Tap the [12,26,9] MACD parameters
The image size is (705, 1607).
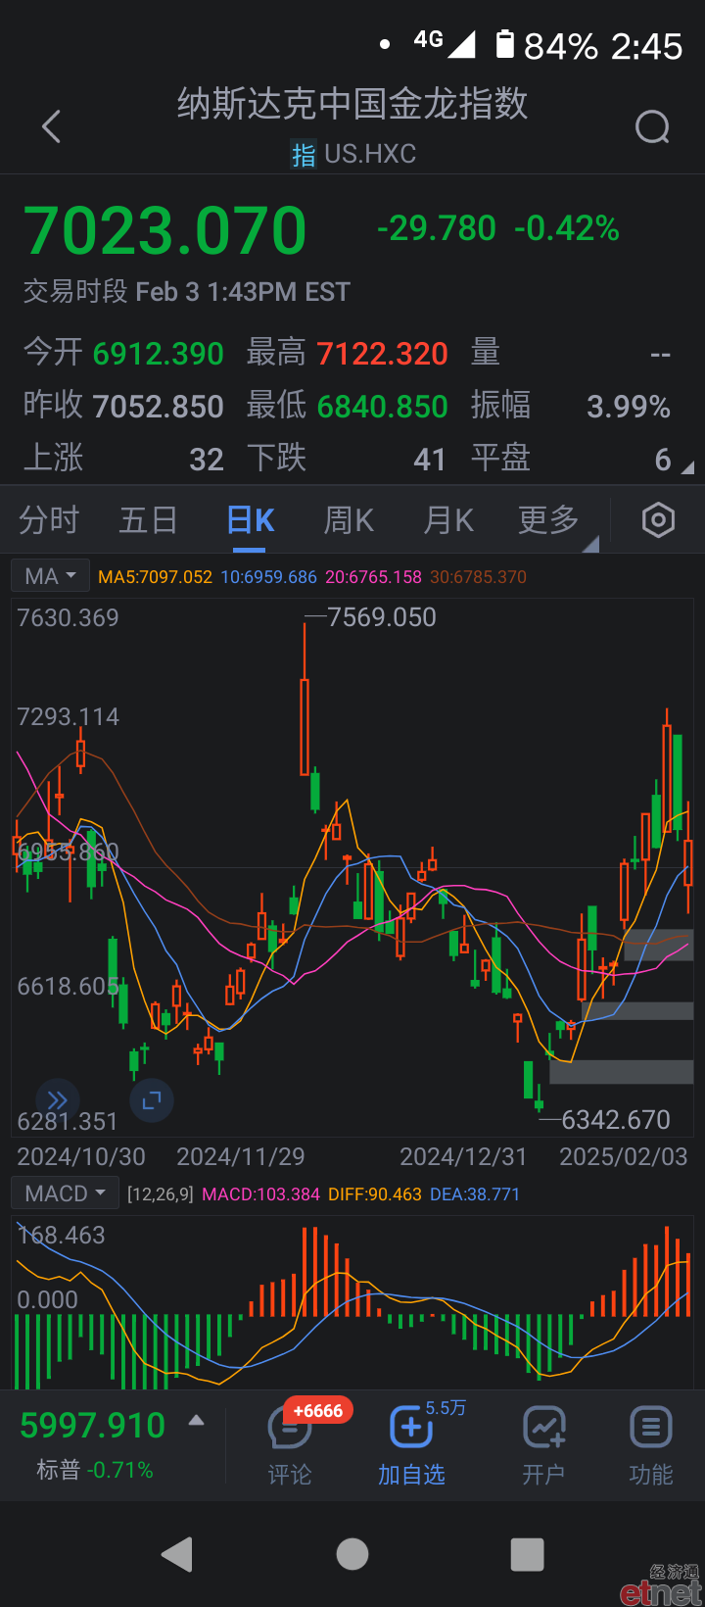(161, 1194)
